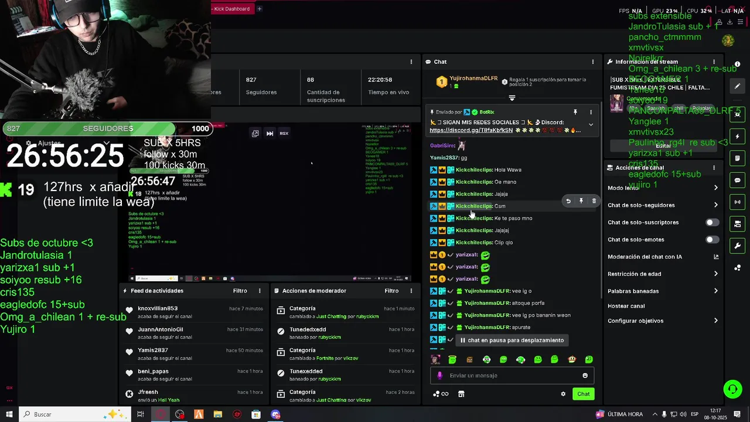The width and height of the screenshot is (750, 422).
Task: Click the Tunedexdedd ban entry
Action: coord(346,333)
